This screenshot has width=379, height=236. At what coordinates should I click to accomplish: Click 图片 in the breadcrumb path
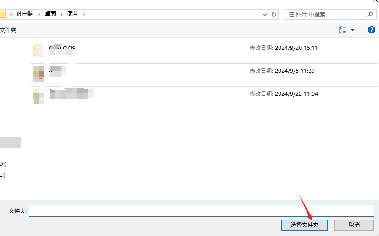pos(73,14)
